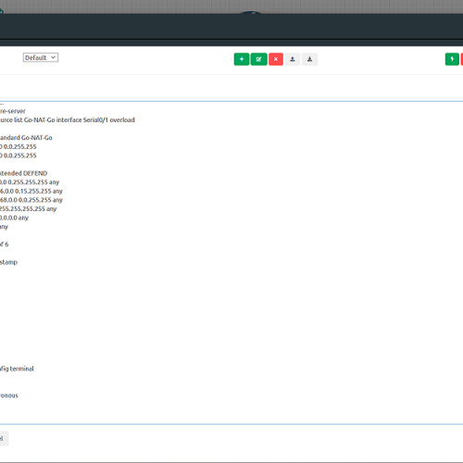Click the green lightning bolt button
This screenshot has height=463, width=463.
[452, 59]
